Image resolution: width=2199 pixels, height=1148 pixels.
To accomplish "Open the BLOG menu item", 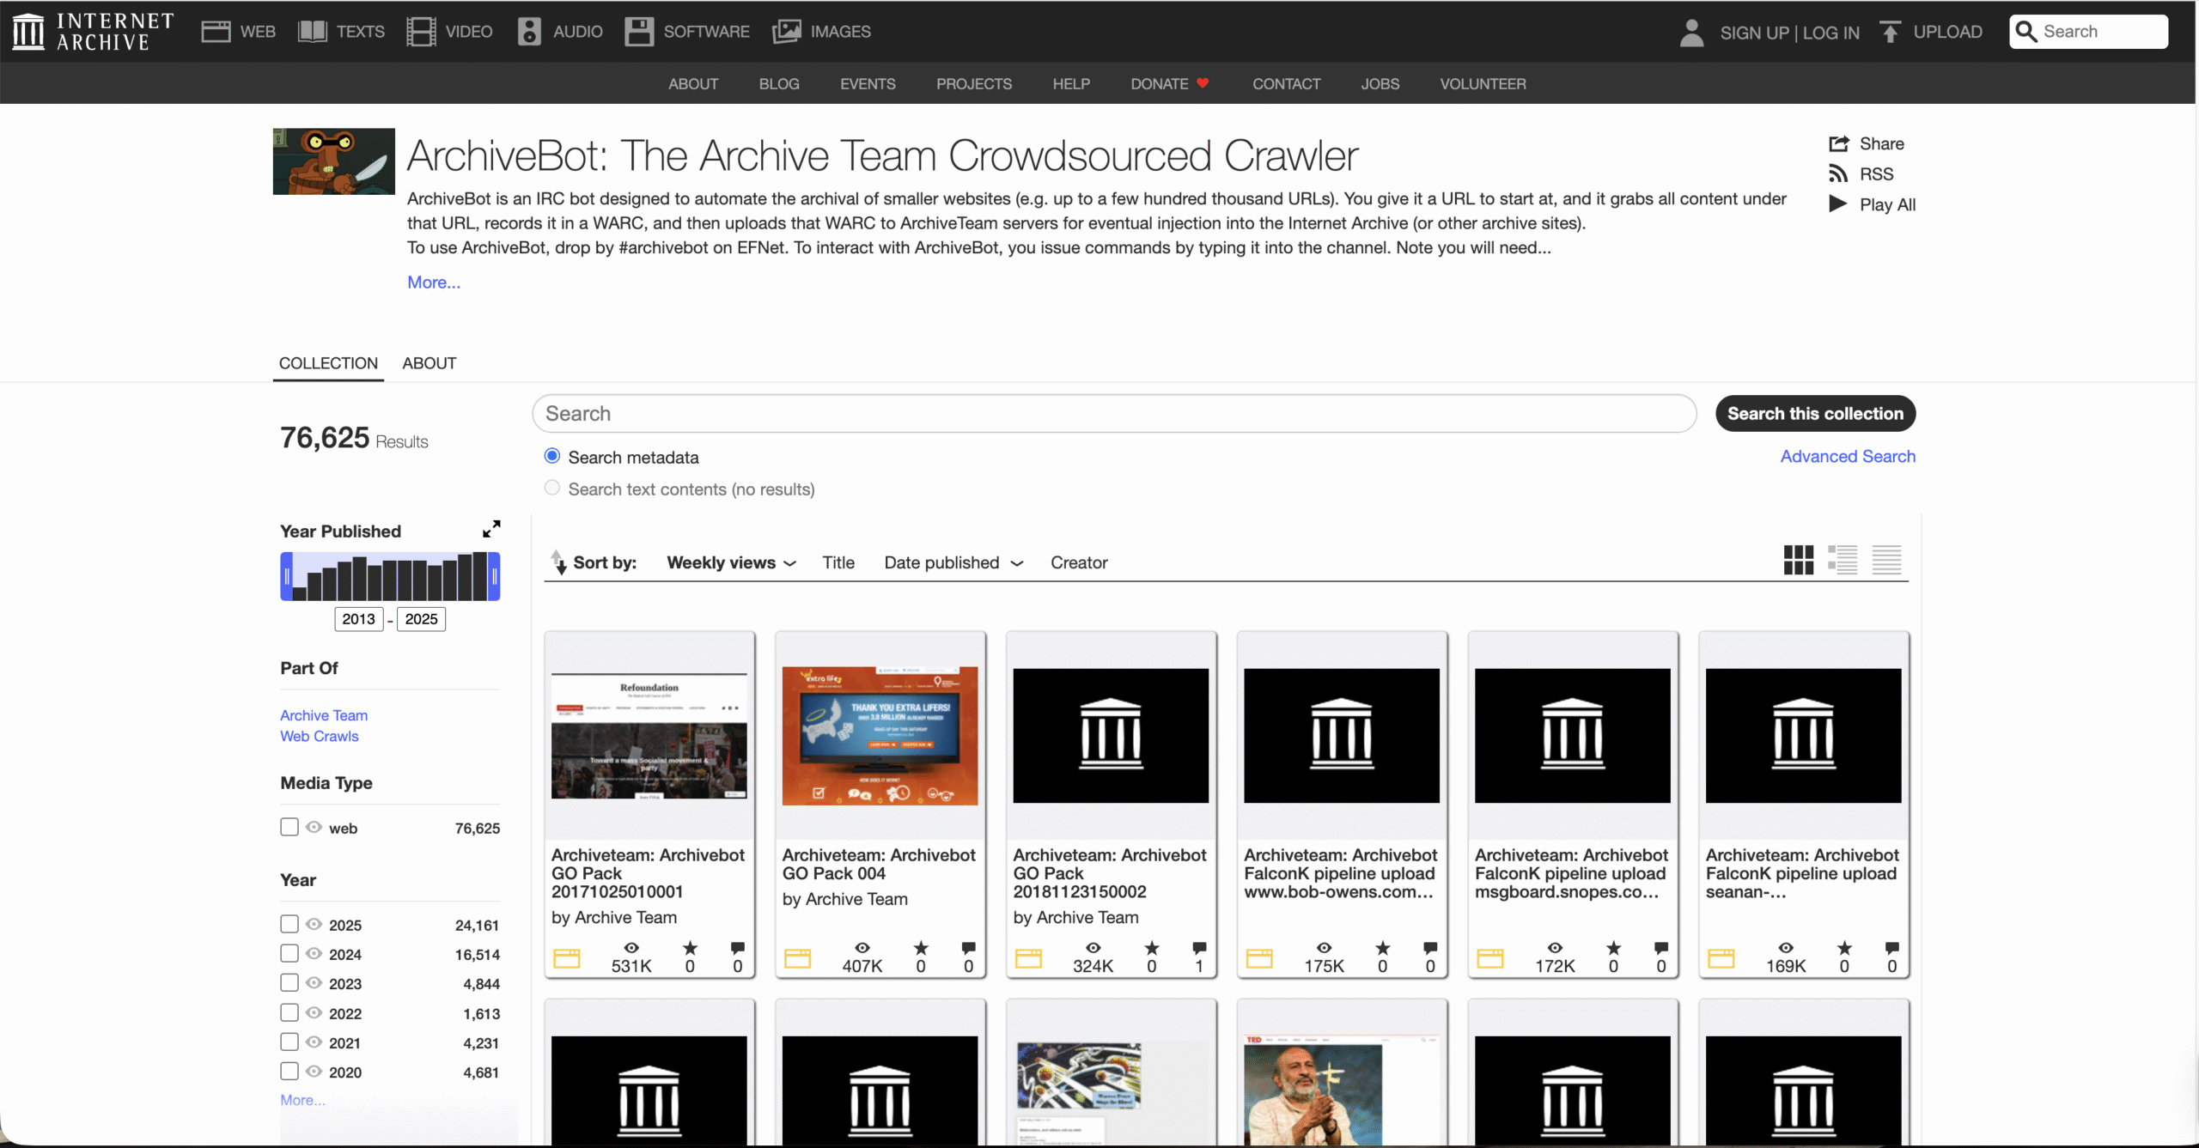I will 779,84.
